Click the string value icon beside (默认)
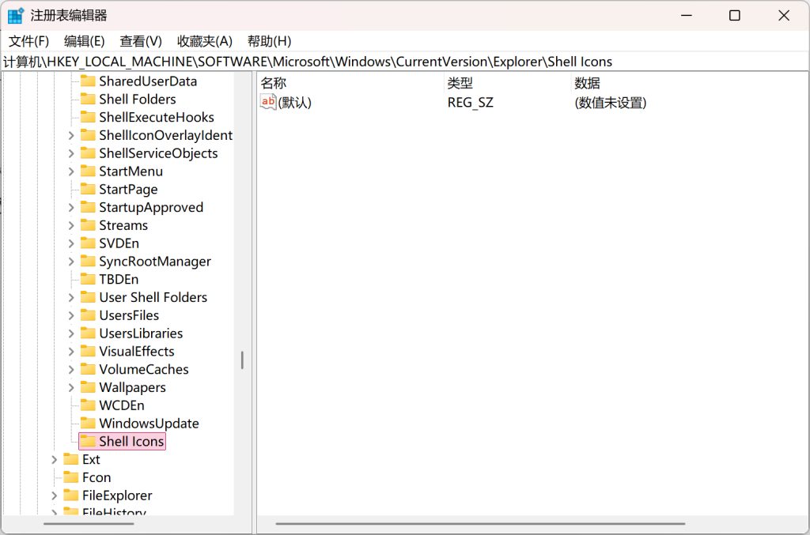 pyautogui.click(x=268, y=102)
